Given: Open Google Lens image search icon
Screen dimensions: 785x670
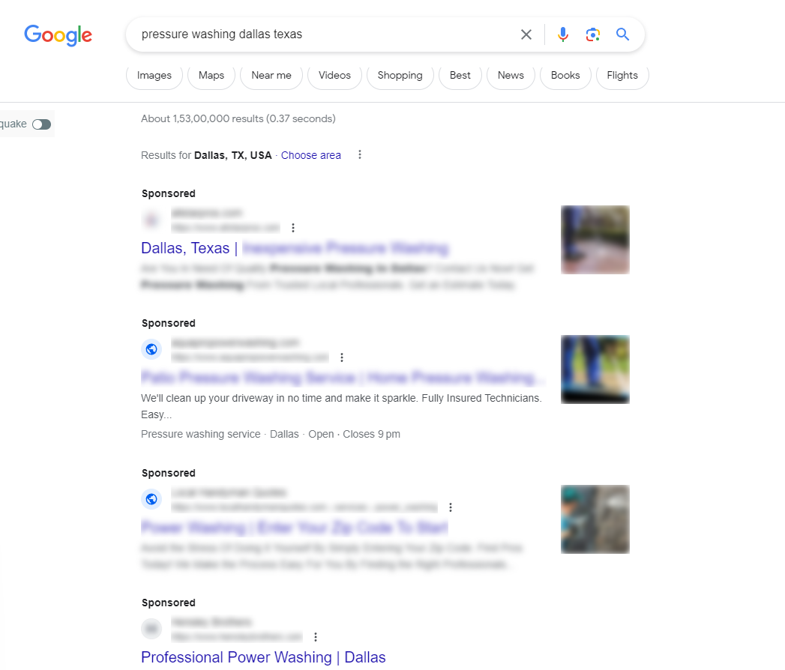Looking at the screenshot, I should click(x=593, y=34).
